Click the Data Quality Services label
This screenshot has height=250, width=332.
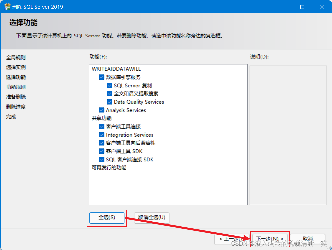tap(139, 102)
